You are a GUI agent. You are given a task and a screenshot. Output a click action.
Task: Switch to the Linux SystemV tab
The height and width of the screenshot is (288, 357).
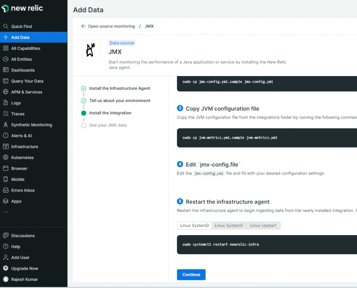click(x=229, y=226)
